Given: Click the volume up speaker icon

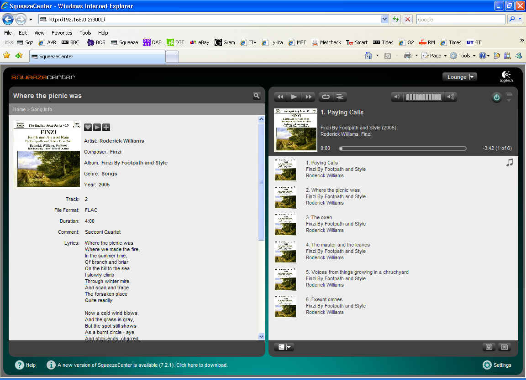Looking at the screenshot, I should pos(450,97).
